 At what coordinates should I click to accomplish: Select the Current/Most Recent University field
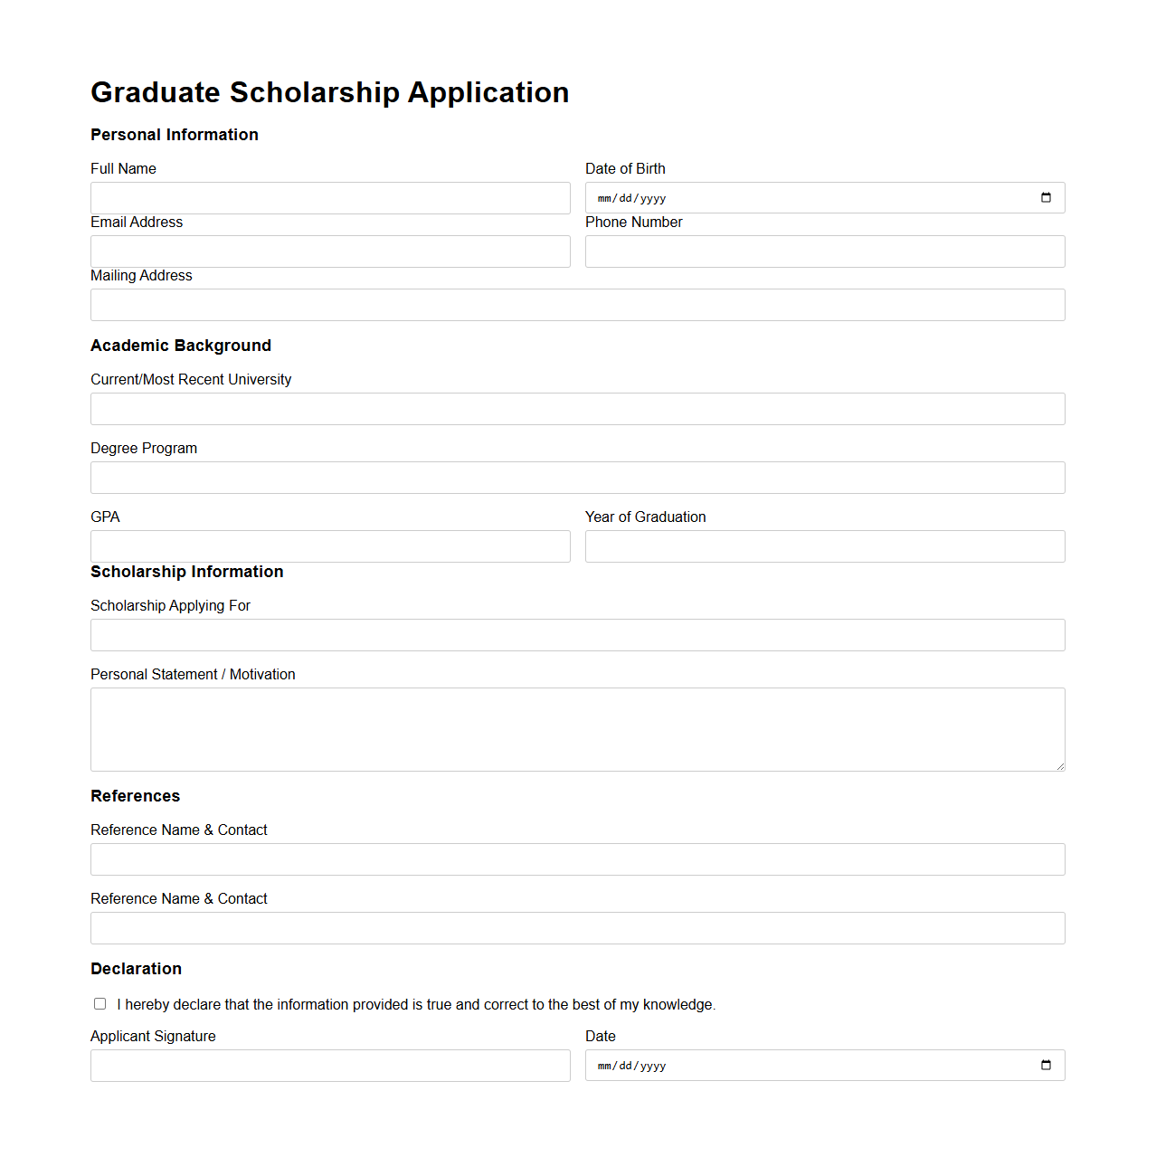[577, 409]
